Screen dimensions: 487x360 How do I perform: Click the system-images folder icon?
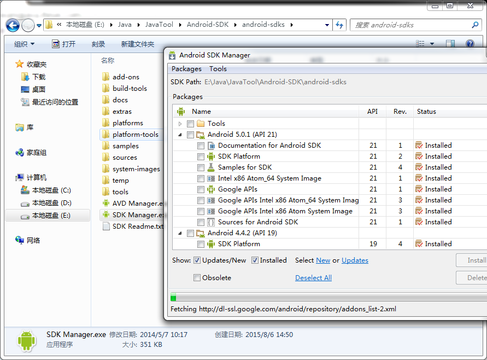[106, 169]
